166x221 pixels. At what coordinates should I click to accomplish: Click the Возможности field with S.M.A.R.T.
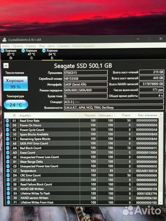coord(114,108)
